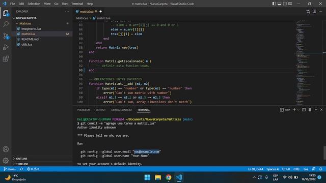Open the Source Control view
The width and height of the screenshot is (326, 183).
(x=6, y=36)
